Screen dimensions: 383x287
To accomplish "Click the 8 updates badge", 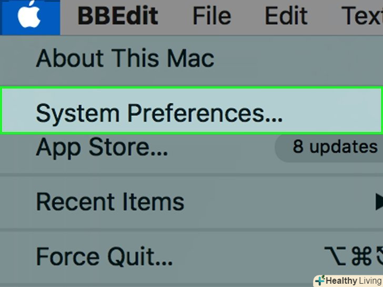I will click(332, 147).
